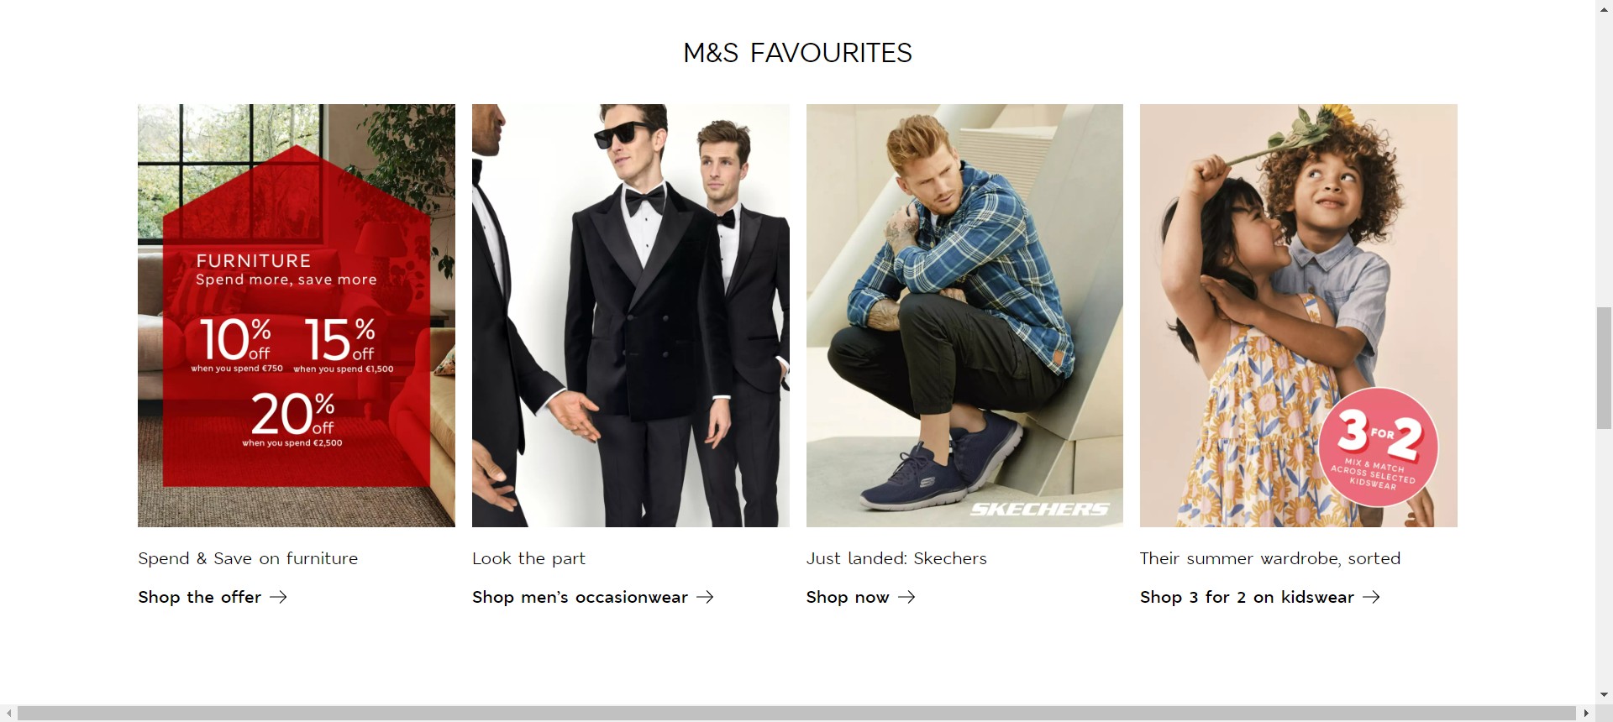Select the men in tuxedos image
The width and height of the screenshot is (1613, 722).
coord(631,316)
